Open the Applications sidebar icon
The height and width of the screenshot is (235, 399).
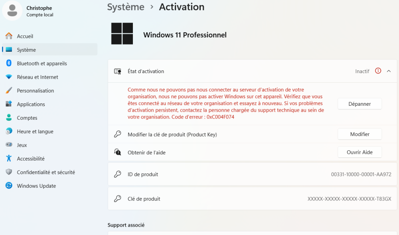point(9,104)
